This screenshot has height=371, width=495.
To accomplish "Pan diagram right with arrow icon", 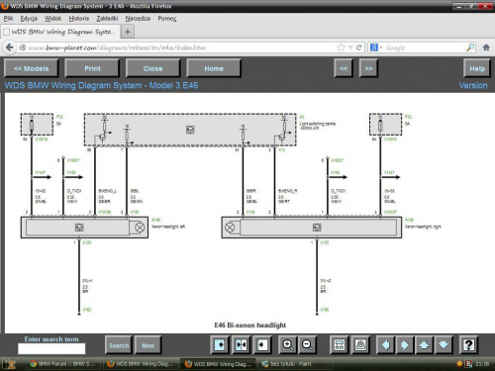I will click(x=405, y=345).
